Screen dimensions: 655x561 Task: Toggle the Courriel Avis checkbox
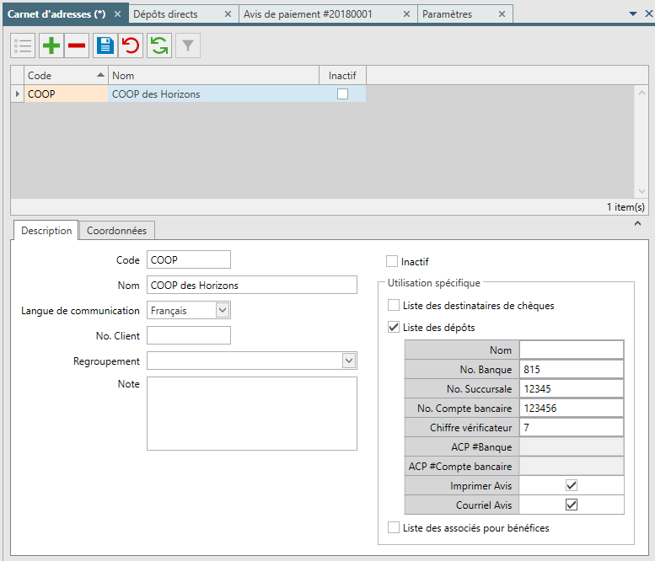pyautogui.click(x=572, y=505)
